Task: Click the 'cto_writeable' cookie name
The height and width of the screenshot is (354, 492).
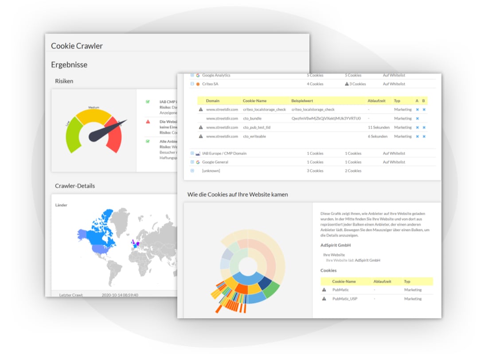Action: click(x=254, y=137)
